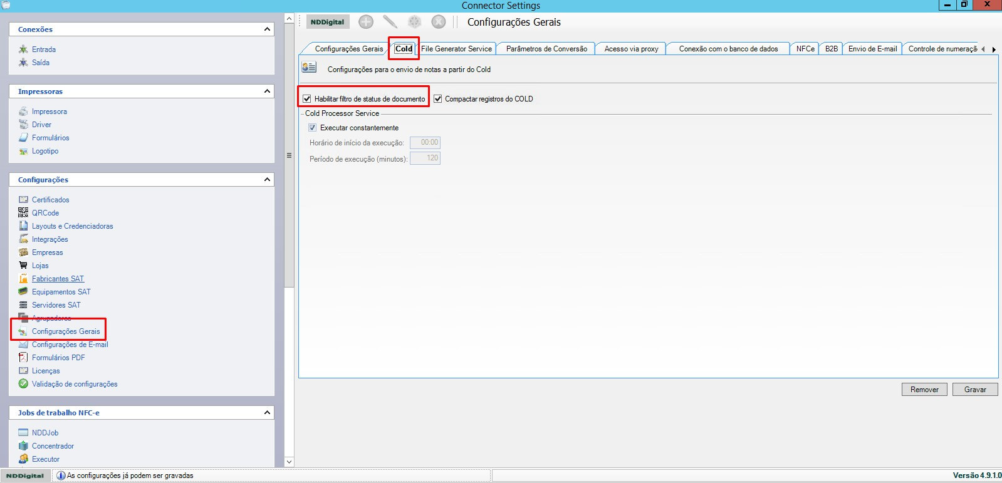Screen dimensions: 1002x483
Task: Open the Acesso via proxy tab
Action: tap(631, 49)
